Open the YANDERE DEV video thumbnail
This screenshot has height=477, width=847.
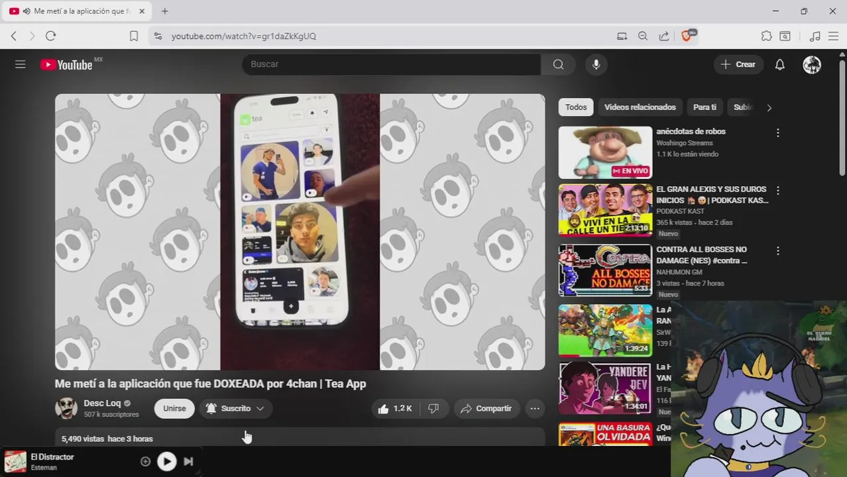(605, 388)
